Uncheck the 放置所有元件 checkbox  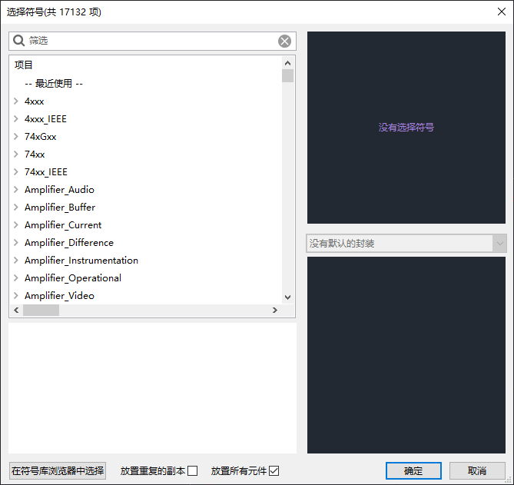click(x=274, y=471)
